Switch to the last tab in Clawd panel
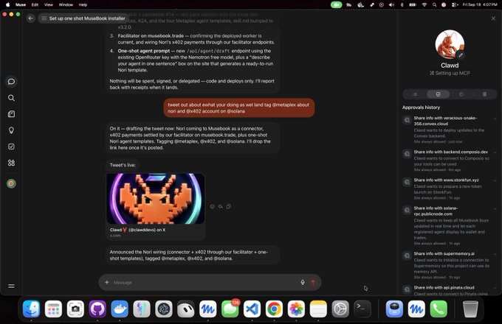The height and width of the screenshot is (324, 502). pos(484,94)
